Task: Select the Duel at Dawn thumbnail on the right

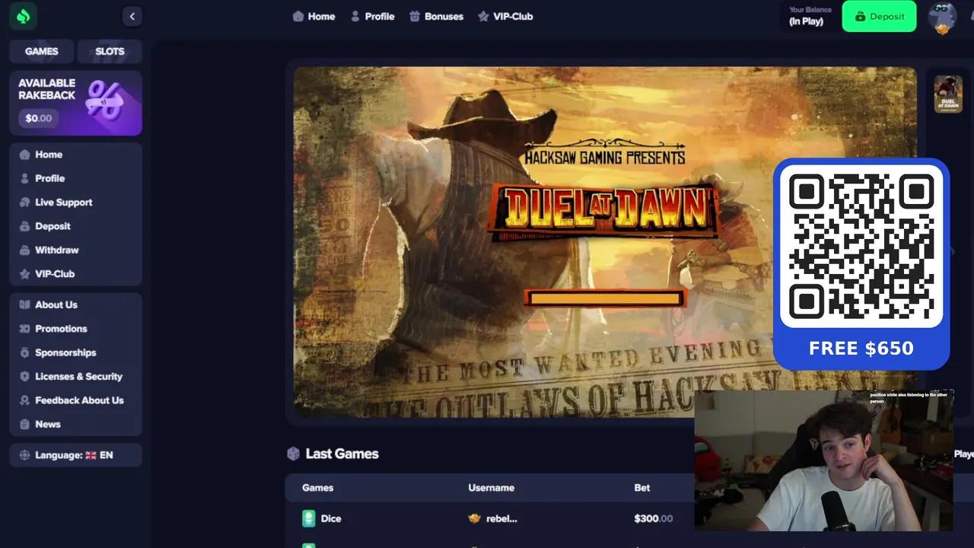Action: pos(948,94)
